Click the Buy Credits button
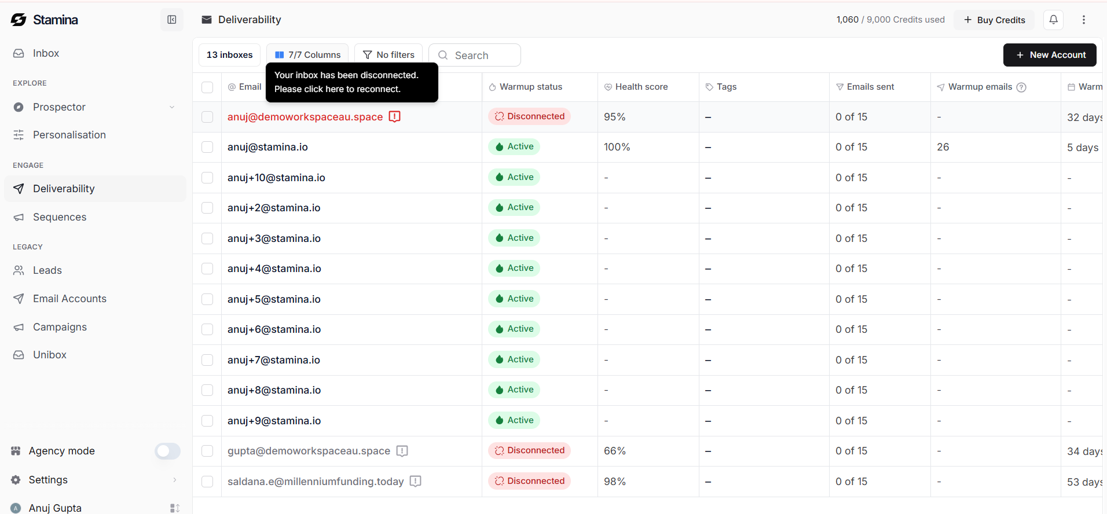1107x514 pixels. click(994, 20)
